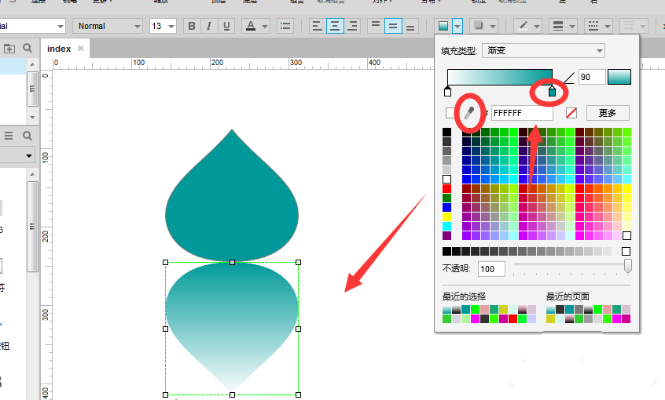The image size is (665, 400).
Task: Click the gradient result preview swatch
Action: (619, 77)
